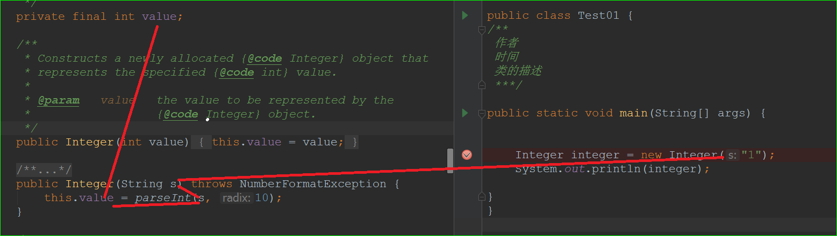The image size is (837, 236).
Task: Collapse the main method fold marker
Action: [482, 113]
